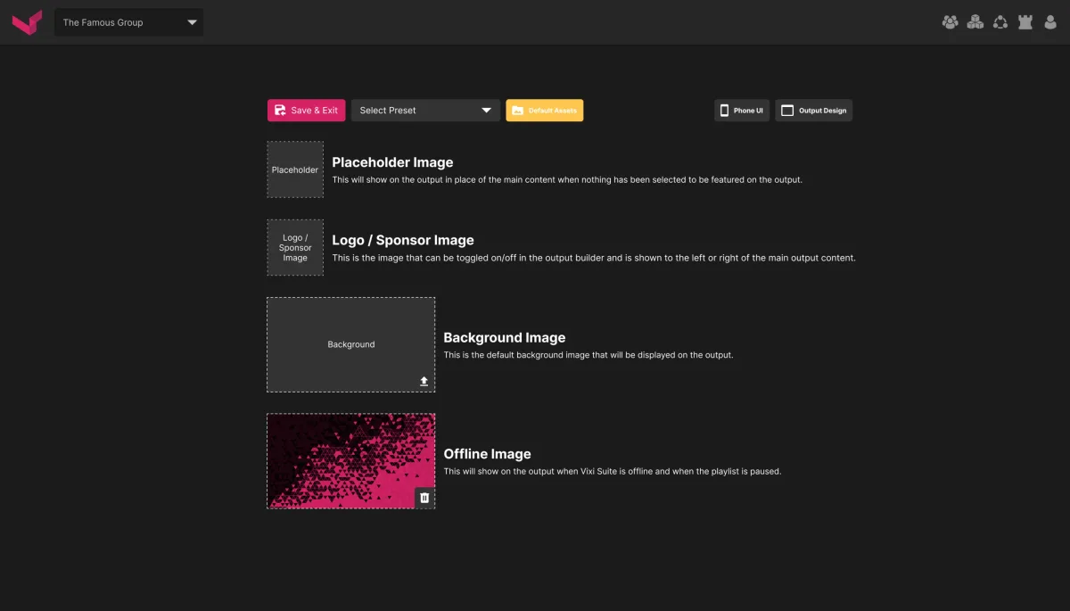The height and width of the screenshot is (611, 1070).
Task: Click the "Background Image" heading
Action: click(505, 337)
